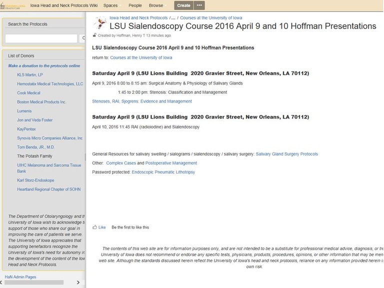Click the sidebar search button icon
384x288 pixels.
(x=82, y=38)
